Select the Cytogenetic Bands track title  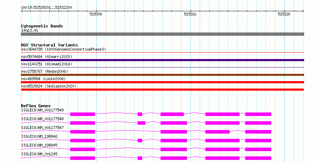pos(42,26)
